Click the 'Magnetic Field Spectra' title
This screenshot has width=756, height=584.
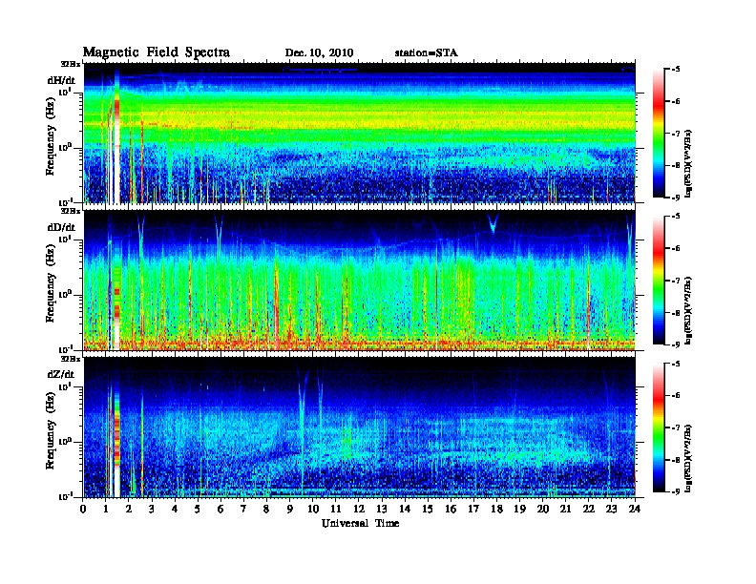[x=157, y=52]
